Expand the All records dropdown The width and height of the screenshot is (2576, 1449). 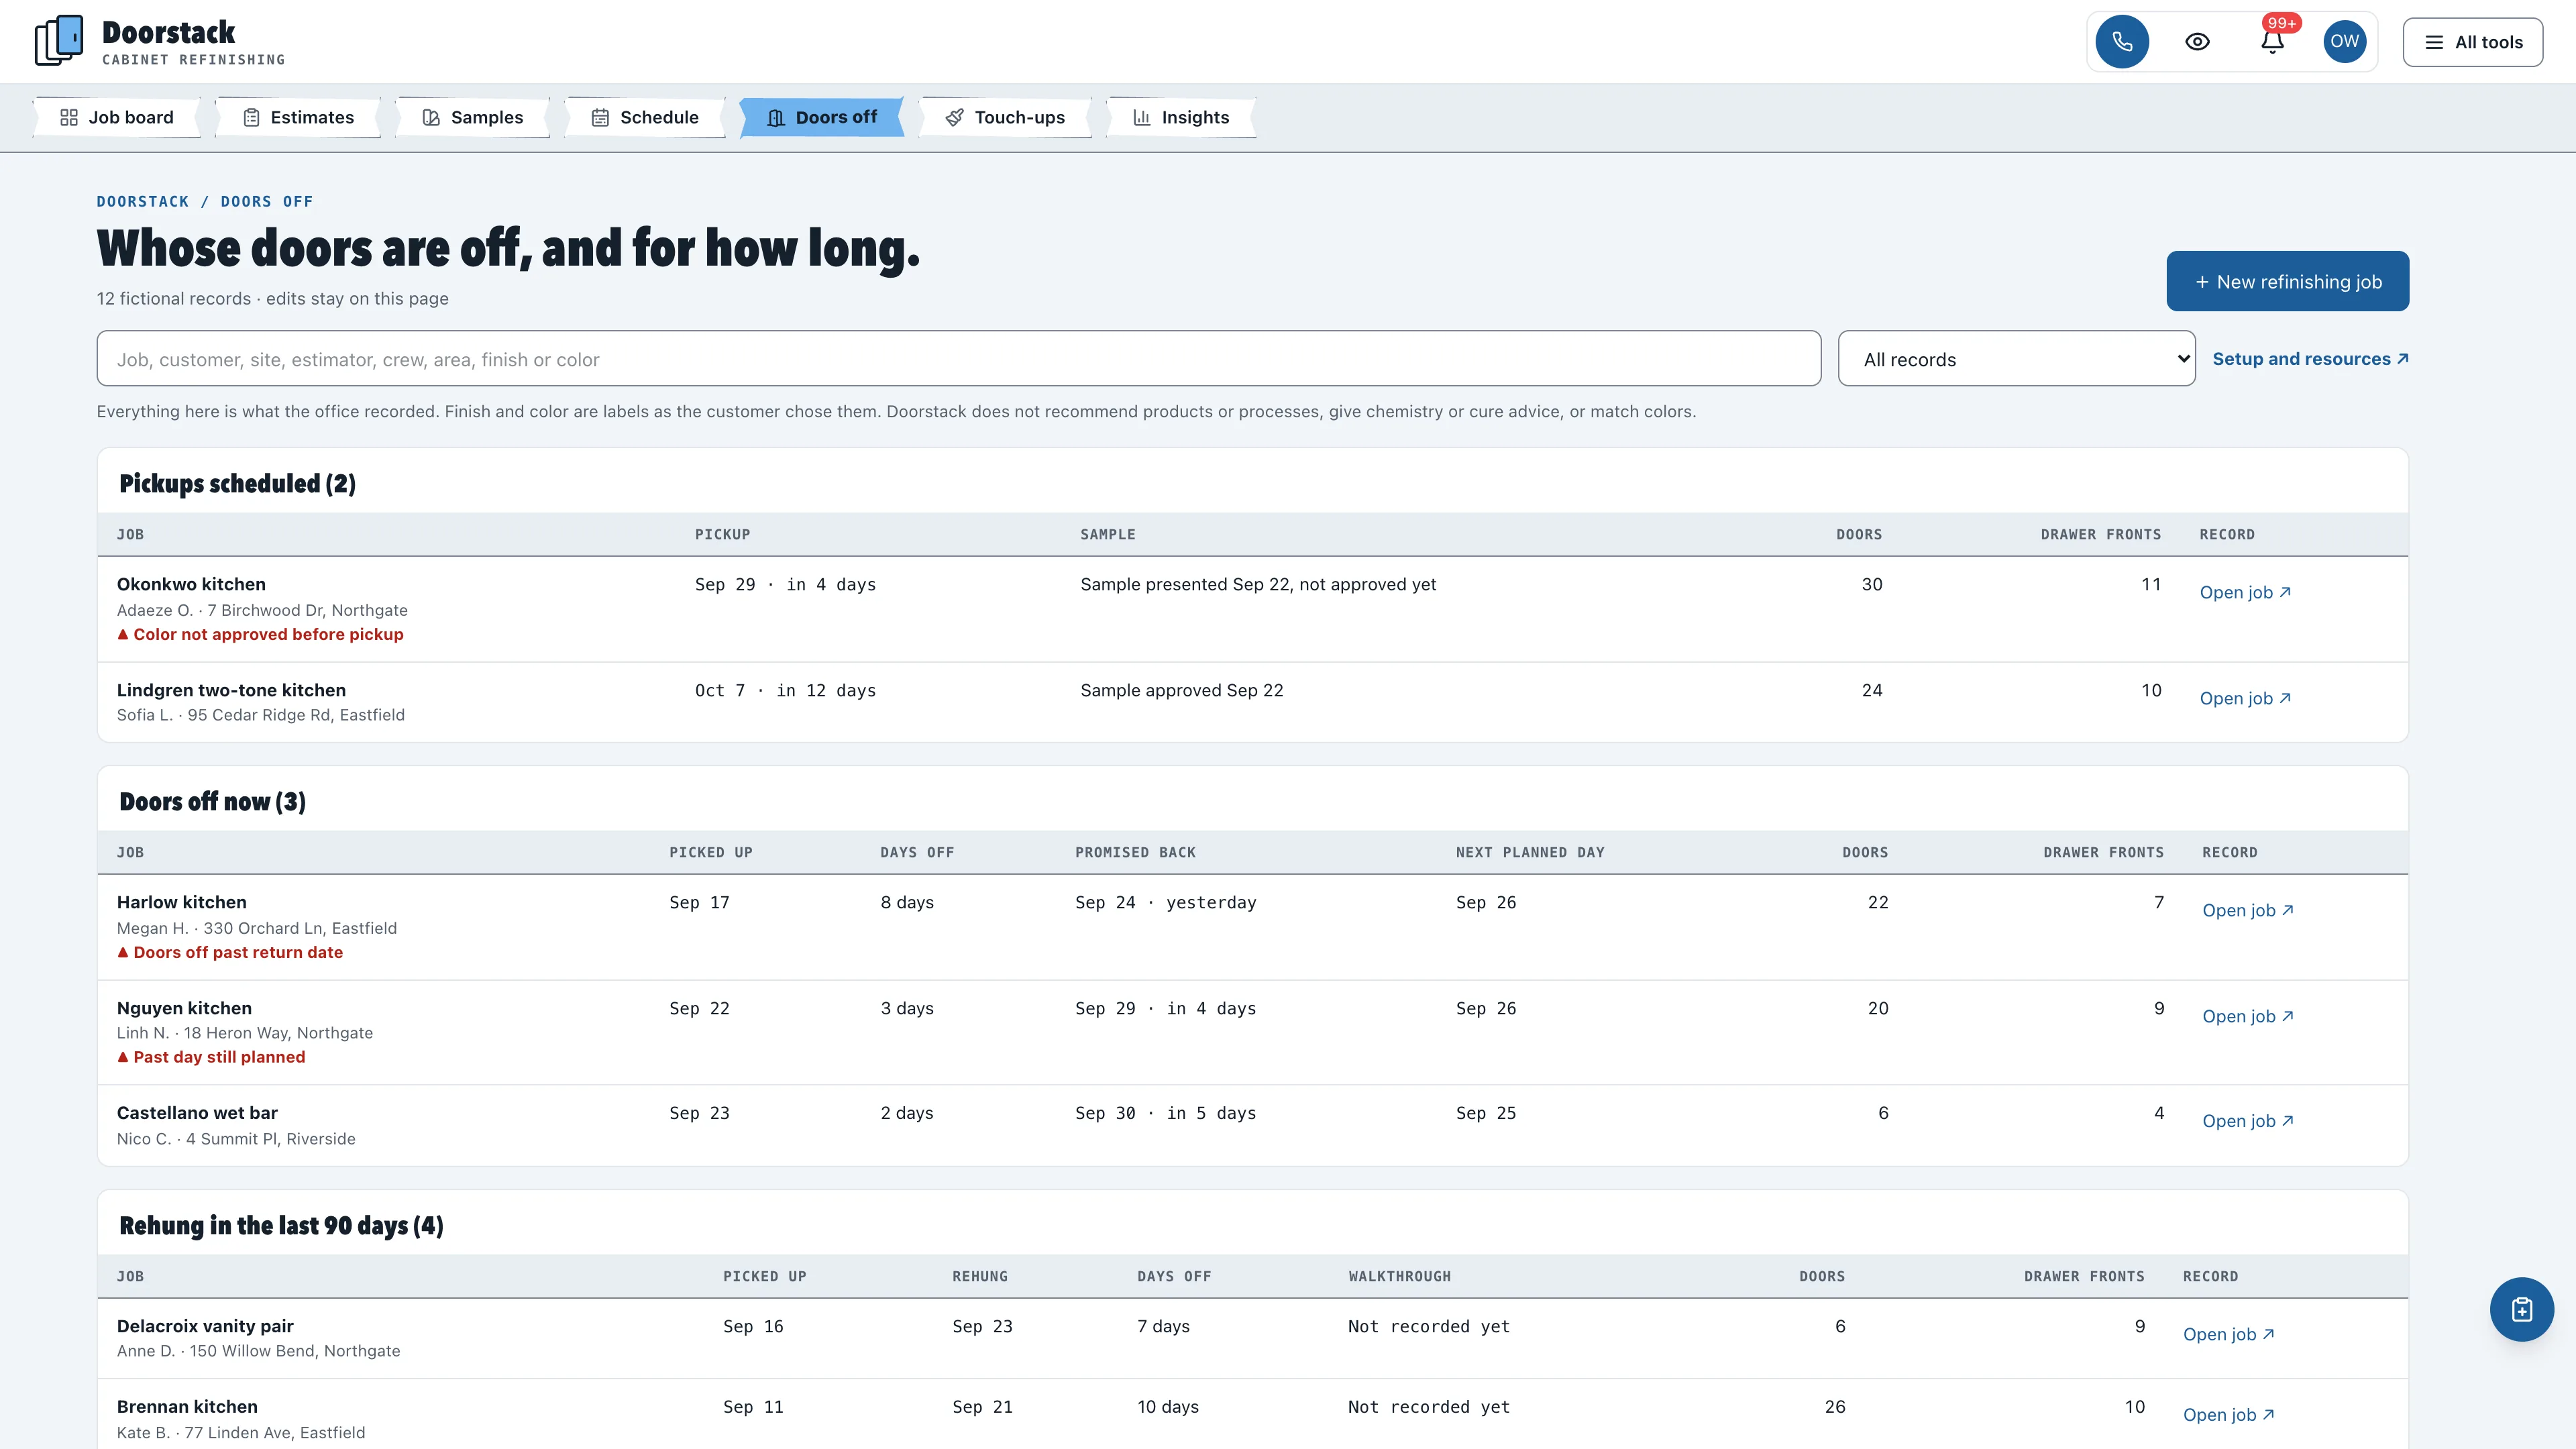point(2016,359)
